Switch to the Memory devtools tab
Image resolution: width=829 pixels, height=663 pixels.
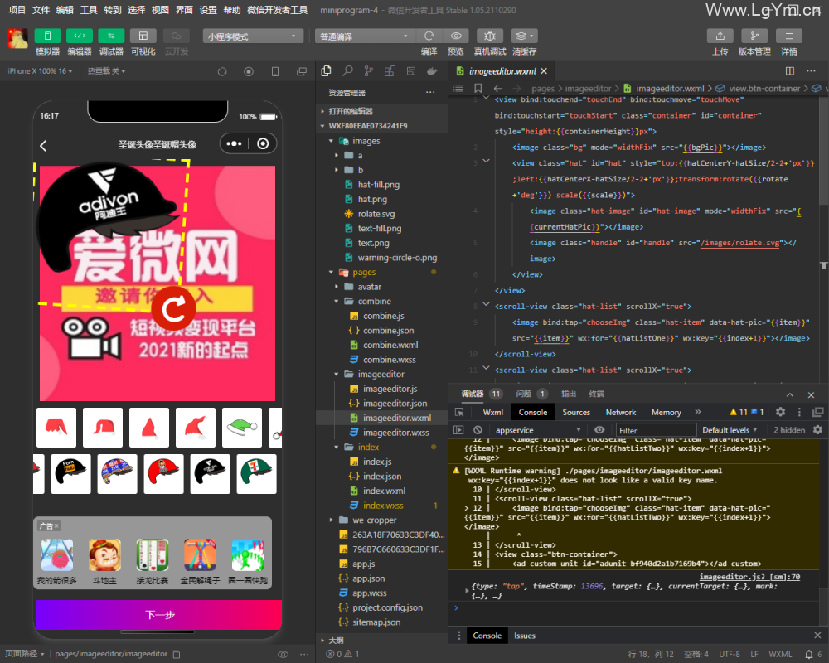tap(667, 413)
